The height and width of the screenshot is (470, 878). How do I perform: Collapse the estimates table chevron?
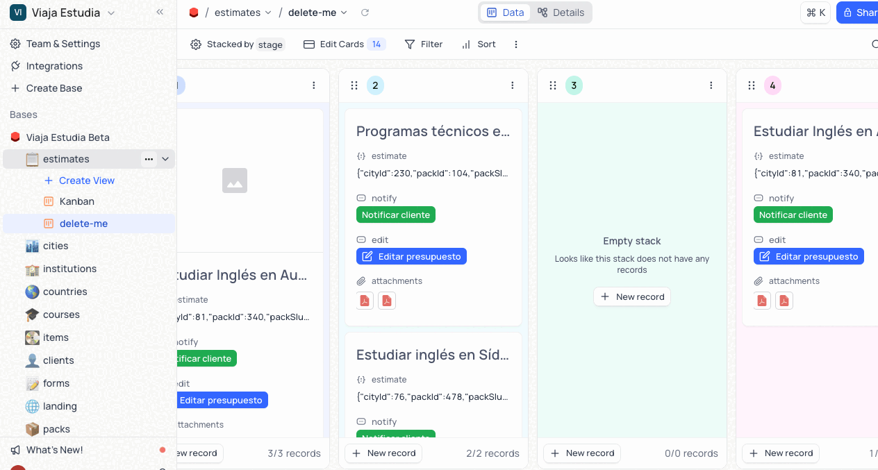click(165, 159)
